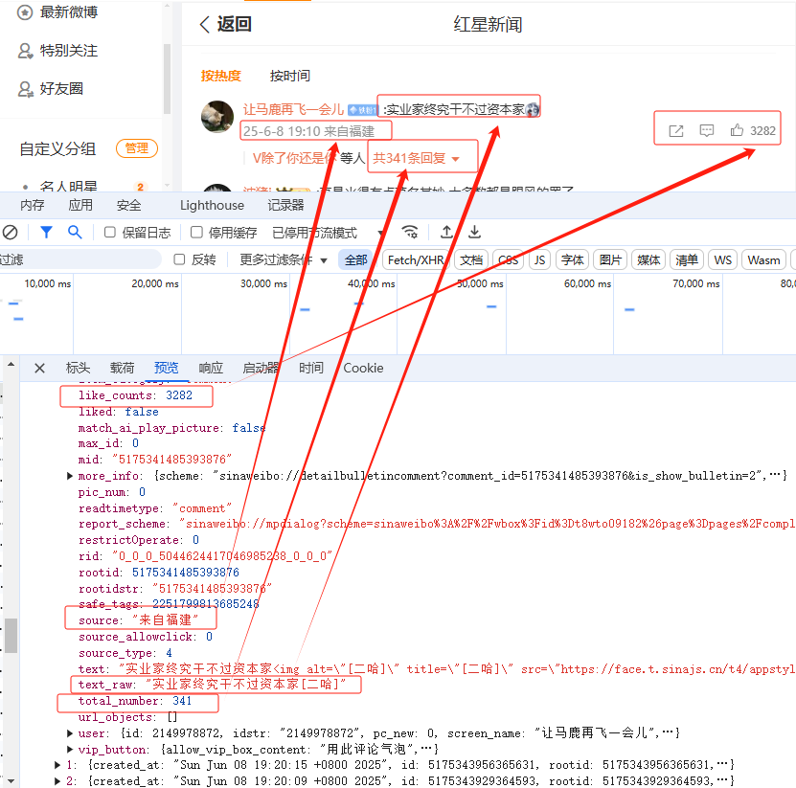Open 更多过滤条件 dropdown
796x788 pixels.
pos(284,259)
